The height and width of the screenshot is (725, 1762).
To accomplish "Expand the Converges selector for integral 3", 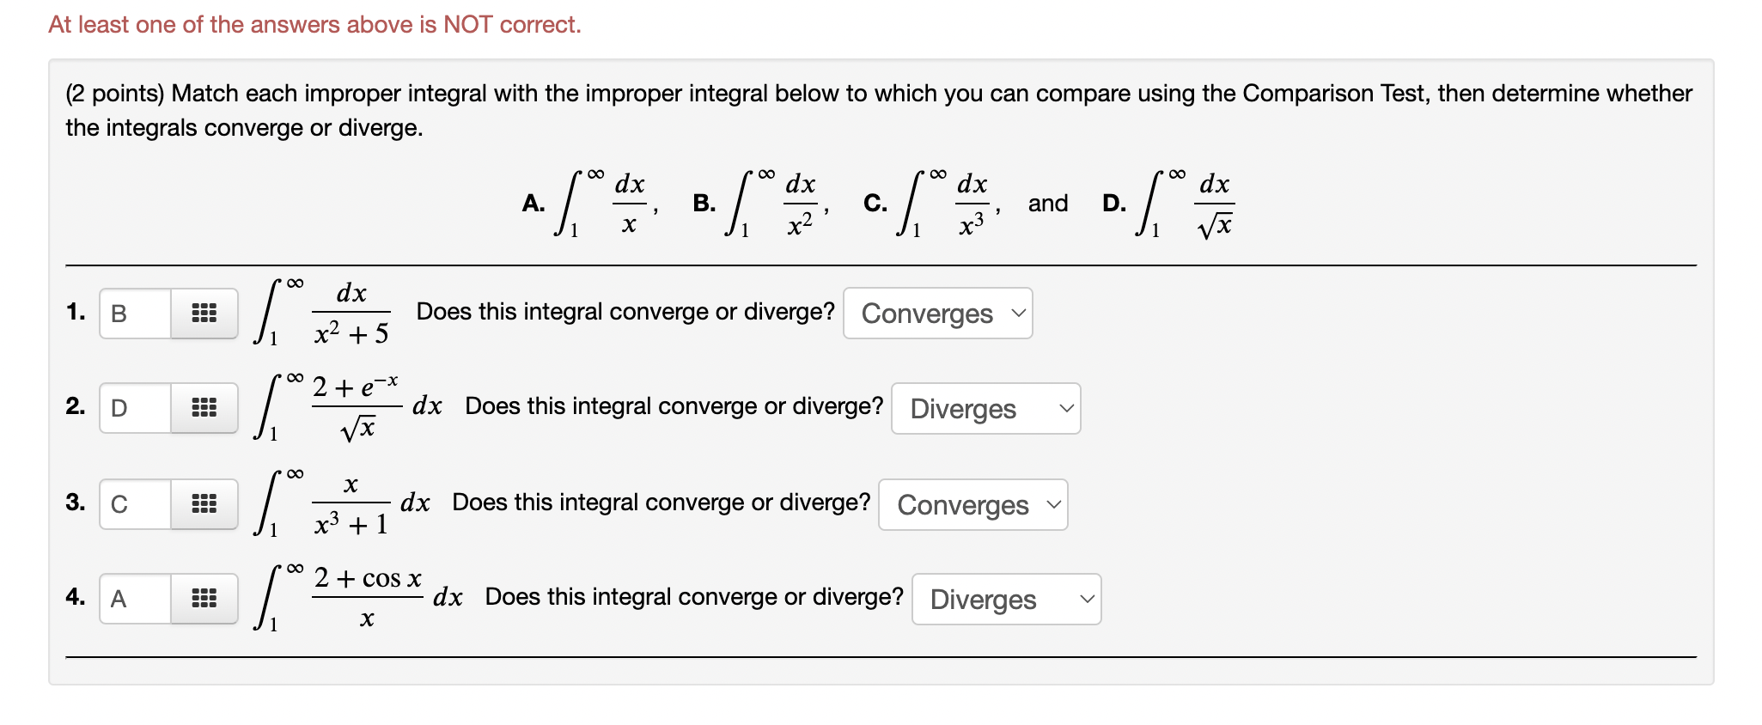I will point(972,505).
